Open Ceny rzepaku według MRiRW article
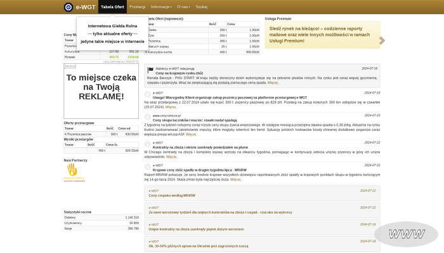Image resolution: width=444 pixels, height=253 pixels. pyautogui.click(x=172, y=195)
